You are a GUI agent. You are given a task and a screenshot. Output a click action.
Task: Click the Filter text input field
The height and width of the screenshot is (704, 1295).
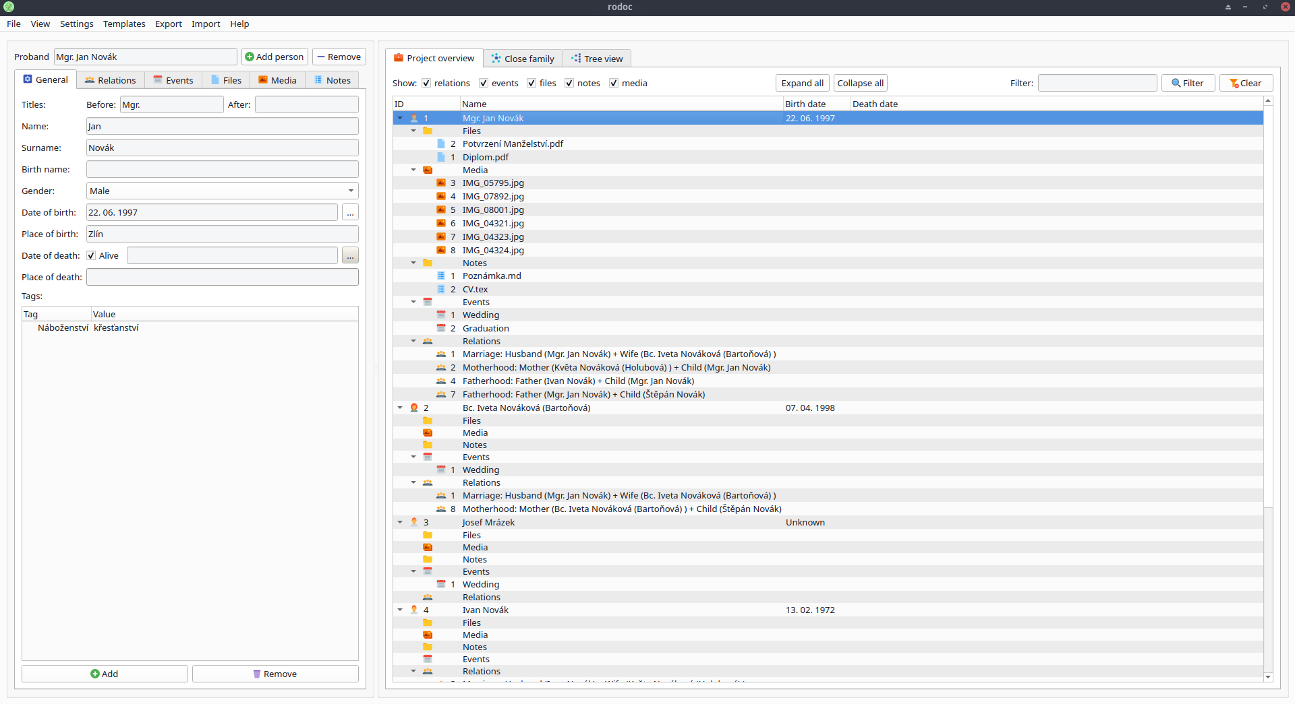point(1097,83)
